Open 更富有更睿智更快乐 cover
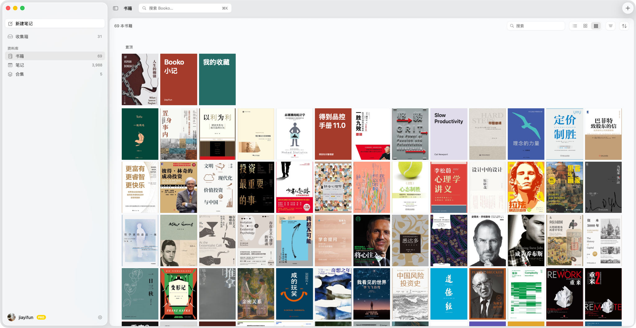Screen dimensions: 636x328 [x=140, y=187]
